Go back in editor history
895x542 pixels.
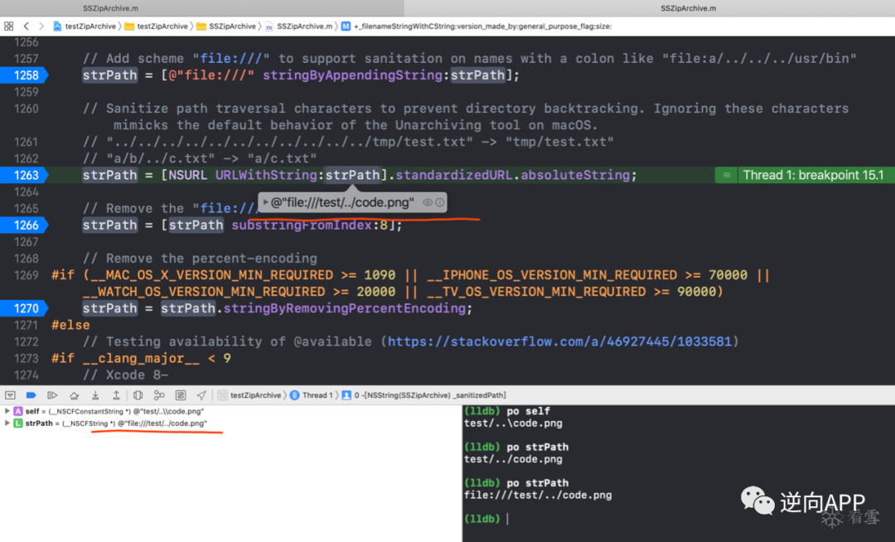[27, 27]
